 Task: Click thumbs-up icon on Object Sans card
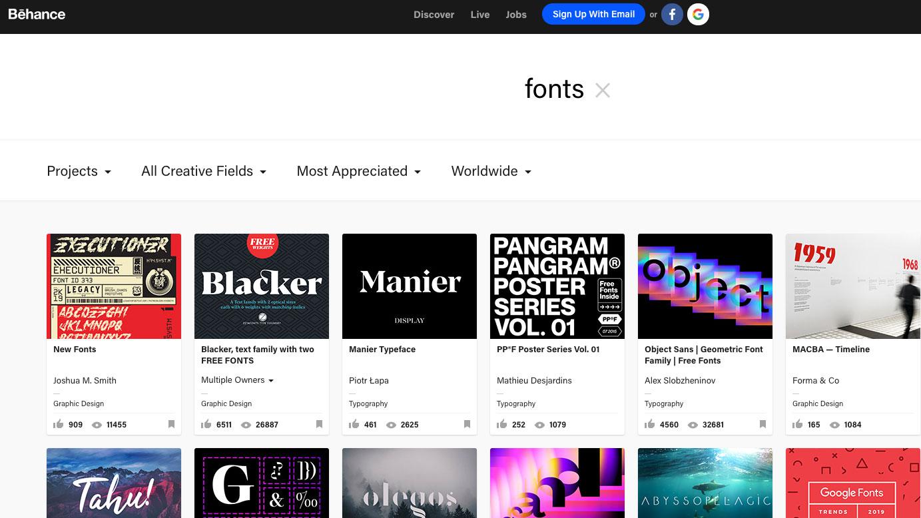coord(650,424)
